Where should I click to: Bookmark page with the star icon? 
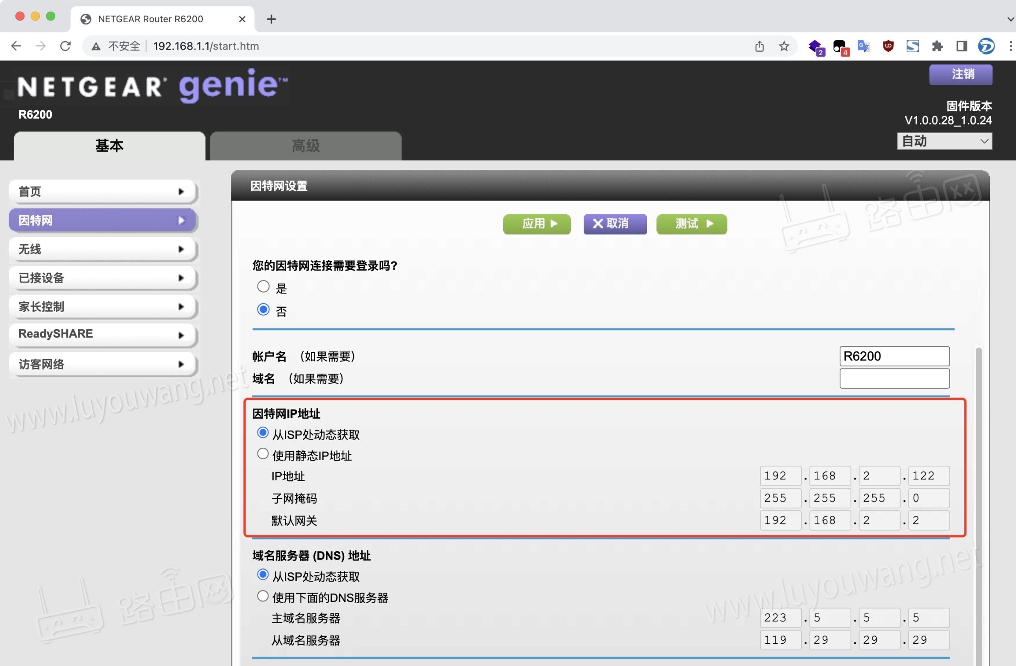point(784,46)
